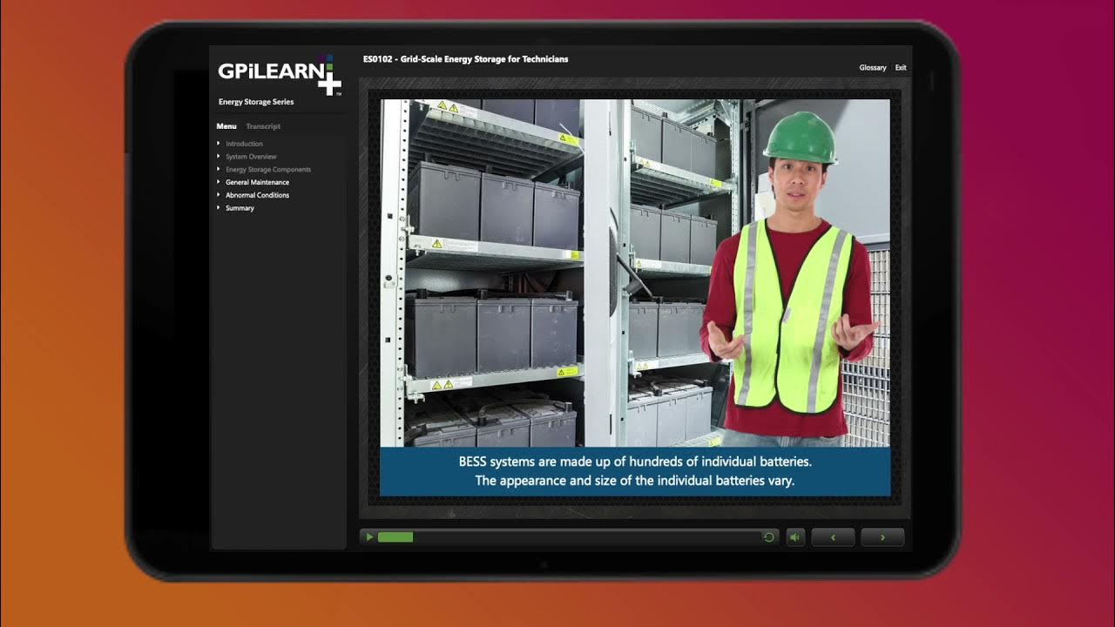Image resolution: width=1115 pixels, height=627 pixels.
Task: Click the replay circular arrow icon
Action: click(x=768, y=537)
